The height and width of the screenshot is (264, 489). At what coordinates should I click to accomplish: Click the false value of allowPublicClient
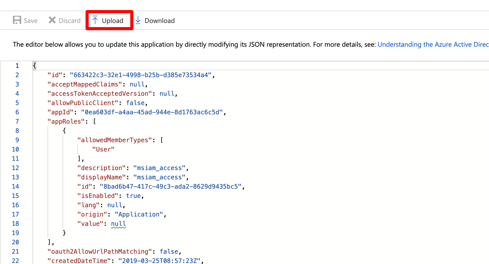coord(135,103)
